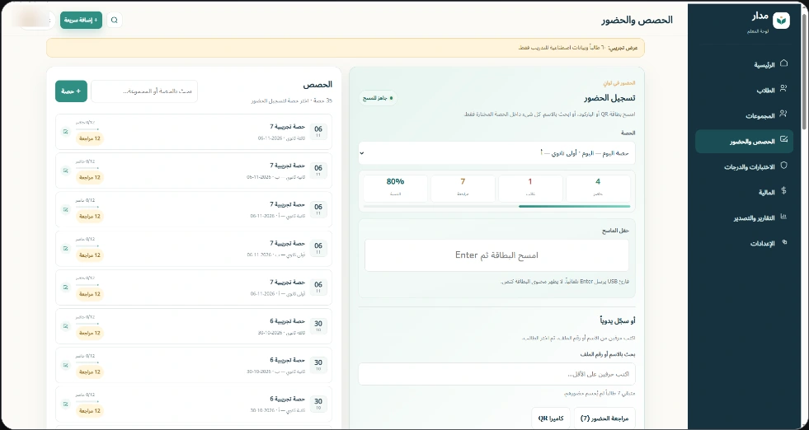Click 12 مراجعة tag on حصة تجريبية 7 ثالثة ثانوي
The height and width of the screenshot is (430, 809).
coord(90,138)
